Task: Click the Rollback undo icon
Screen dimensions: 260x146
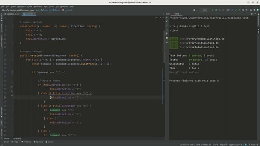Action: 247,10
